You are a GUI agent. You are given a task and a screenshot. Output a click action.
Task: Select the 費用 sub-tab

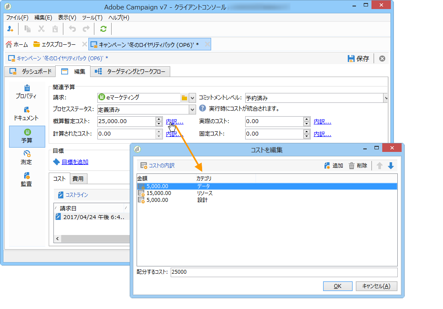[x=78, y=179]
